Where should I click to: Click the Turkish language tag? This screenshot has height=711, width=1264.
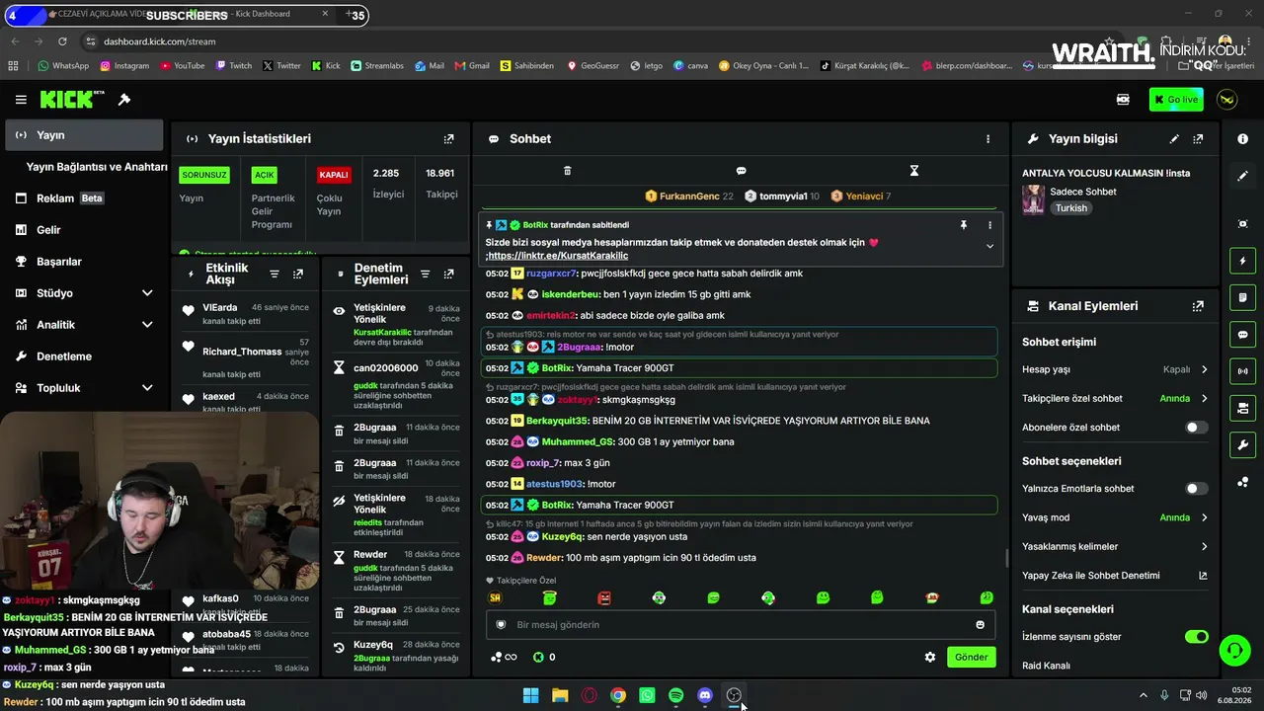1070,208
